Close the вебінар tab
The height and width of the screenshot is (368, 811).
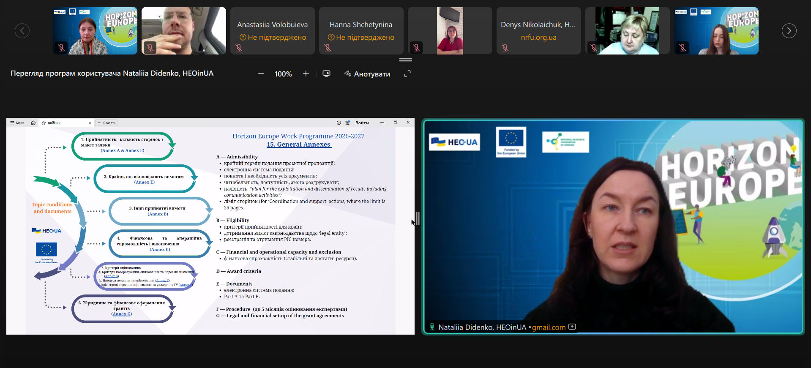(90, 123)
